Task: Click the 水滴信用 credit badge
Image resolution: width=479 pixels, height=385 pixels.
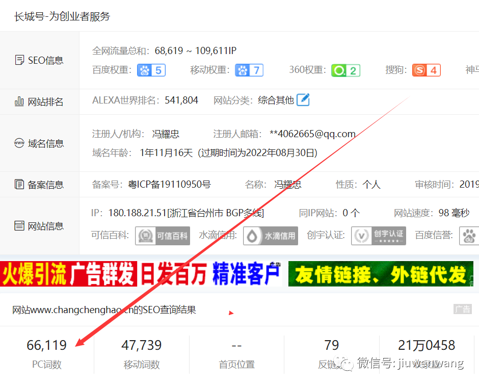Action: coord(270,236)
